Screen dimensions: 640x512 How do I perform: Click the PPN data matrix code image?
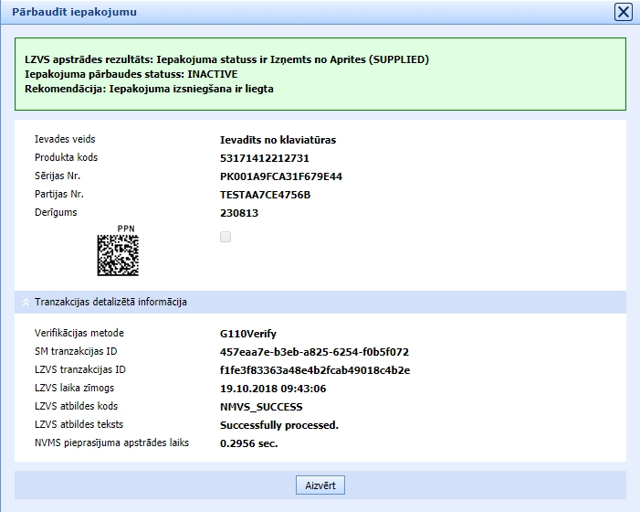coord(118,255)
